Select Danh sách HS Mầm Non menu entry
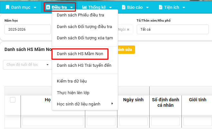This screenshot has height=129, width=212. 80,54
